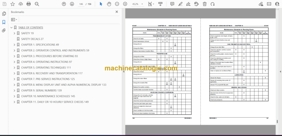Viewport: 282px width, 136px height.
Task: Expand CHAPTER 2 bookmark arrow
Action: point(14,51)
